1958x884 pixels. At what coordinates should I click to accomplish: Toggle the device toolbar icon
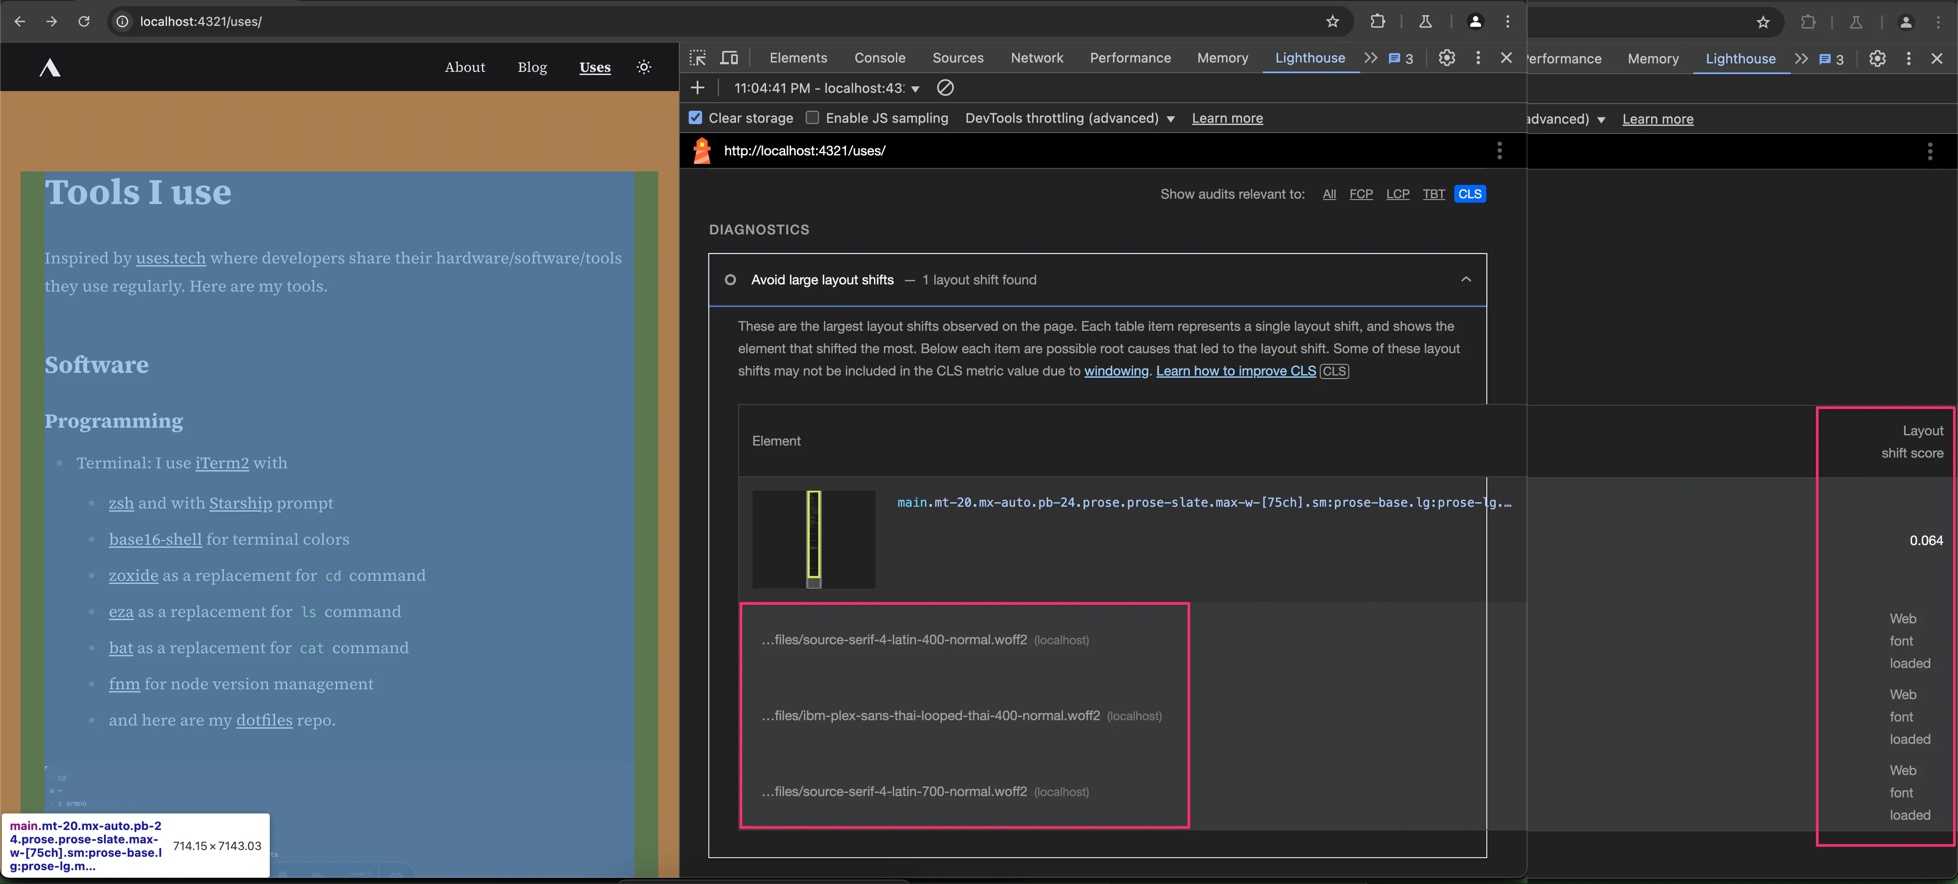pos(729,58)
